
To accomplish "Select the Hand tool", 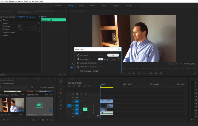I will 61,105.
